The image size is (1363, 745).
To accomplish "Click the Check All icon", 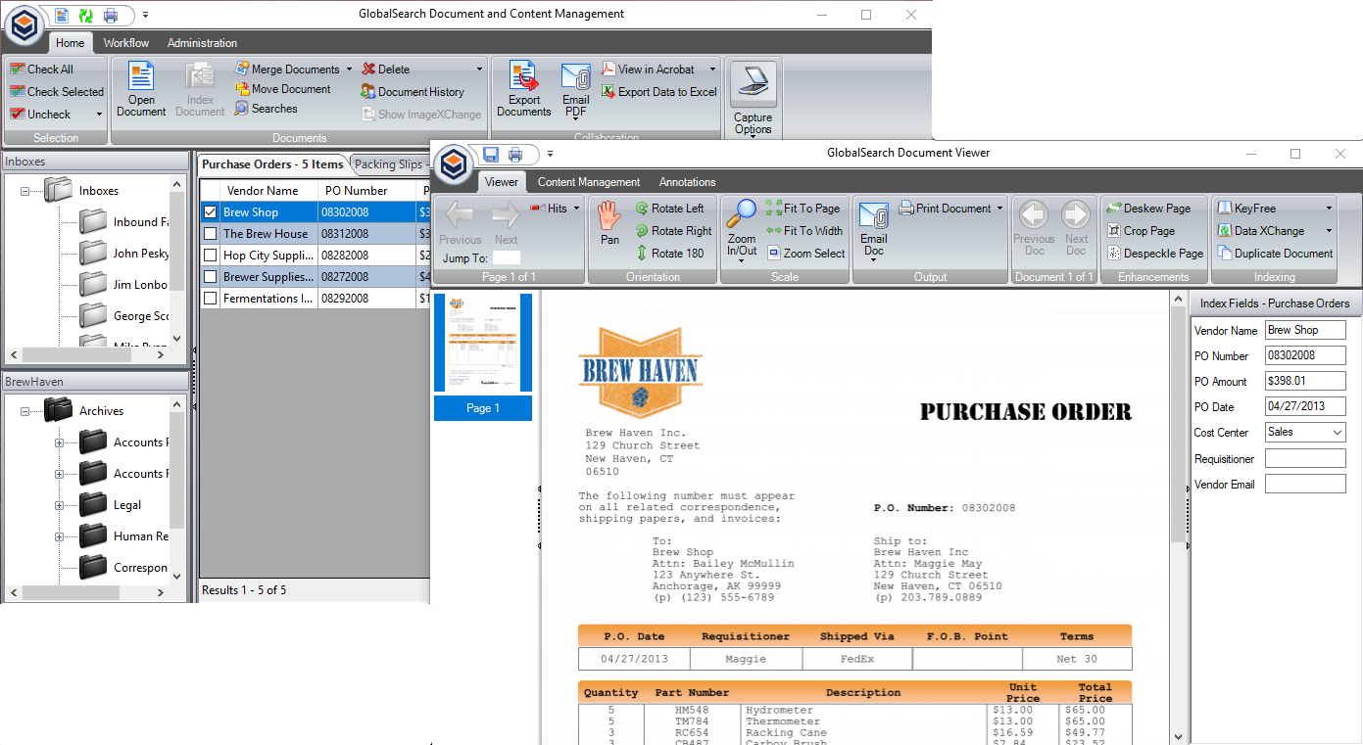I will click(x=17, y=70).
